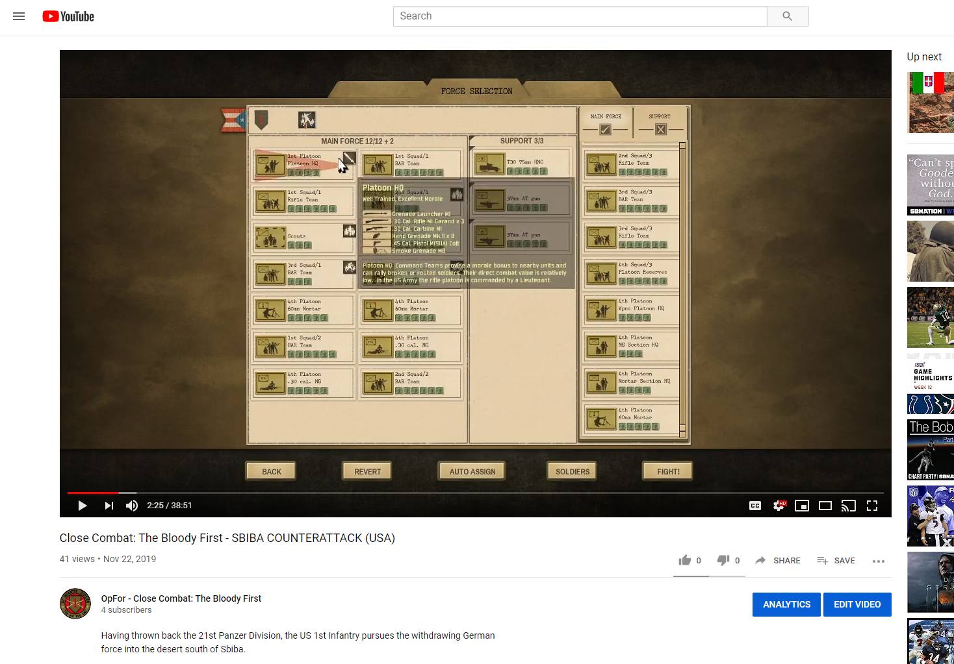Click the FIGHT! button
The width and height of the screenshot is (954, 664).
668,471
